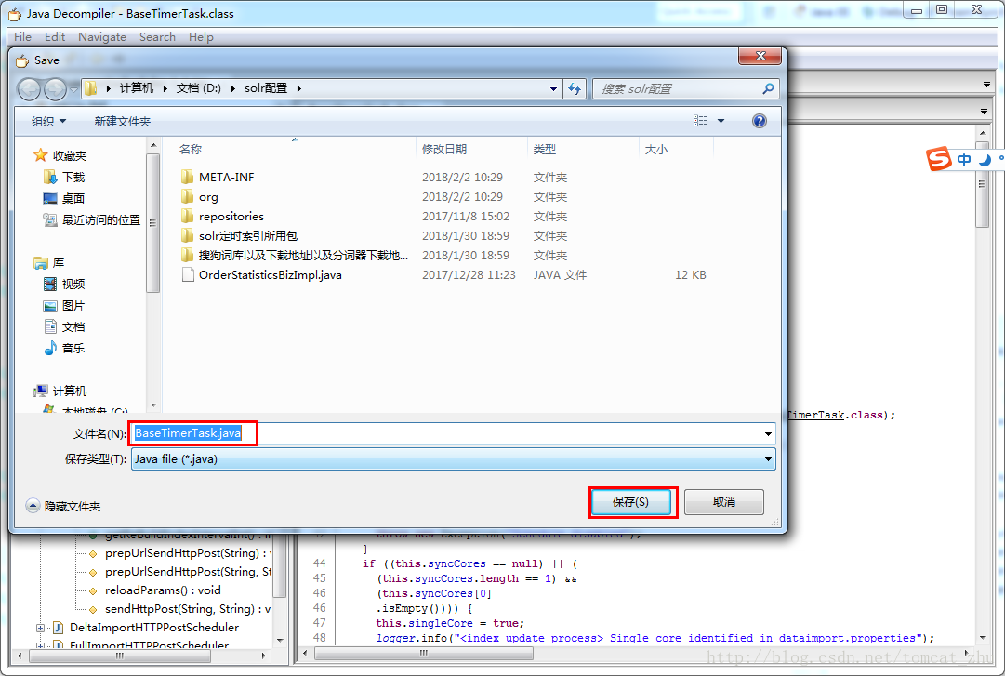Expand the 文件名 filename dropdown arrow

coord(768,434)
